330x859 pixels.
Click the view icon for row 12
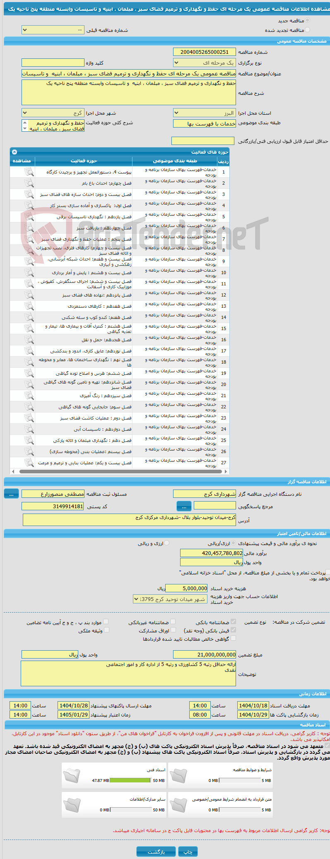[29, 295]
